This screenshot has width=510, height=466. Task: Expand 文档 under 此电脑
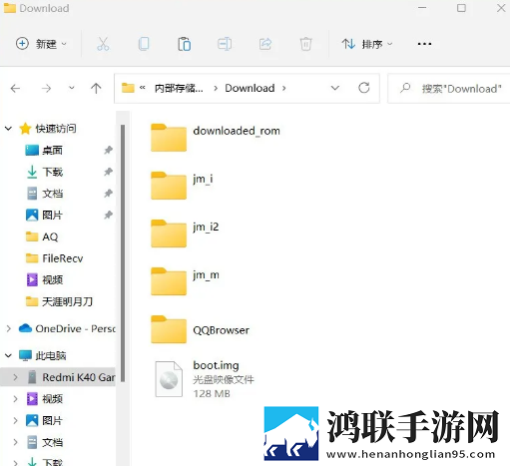(x=15, y=442)
